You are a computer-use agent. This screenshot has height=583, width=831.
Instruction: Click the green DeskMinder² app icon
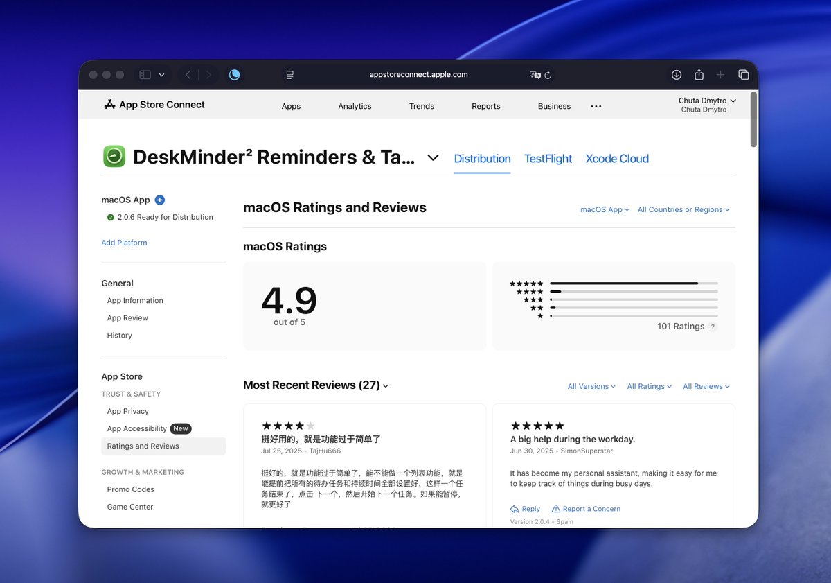coord(114,157)
